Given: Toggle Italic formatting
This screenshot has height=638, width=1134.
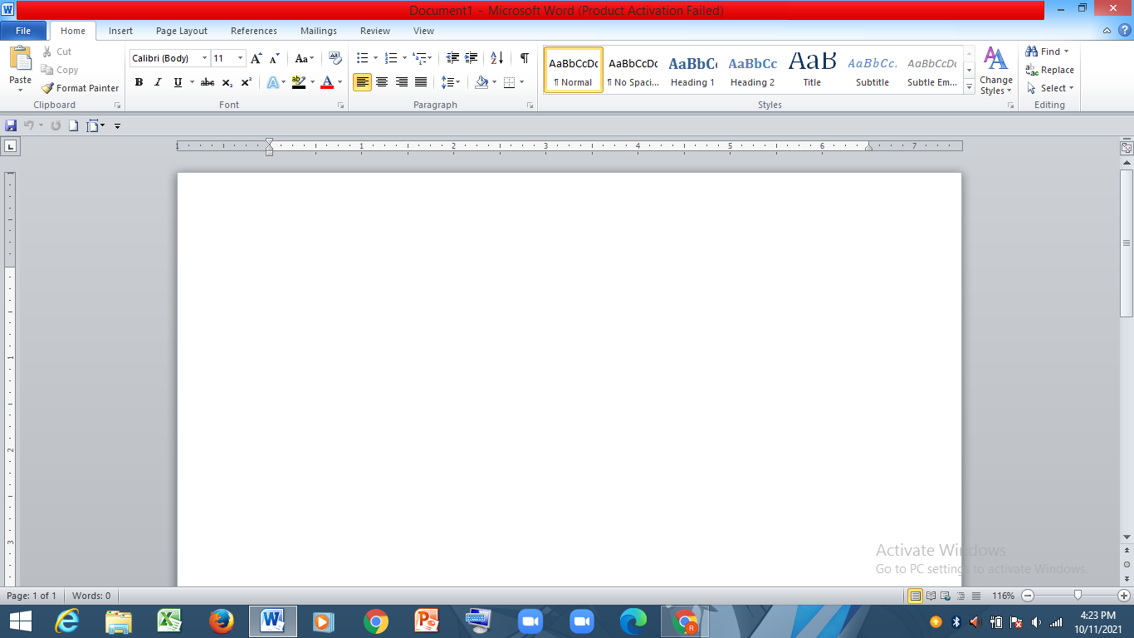Looking at the screenshot, I should pyautogui.click(x=158, y=82).
